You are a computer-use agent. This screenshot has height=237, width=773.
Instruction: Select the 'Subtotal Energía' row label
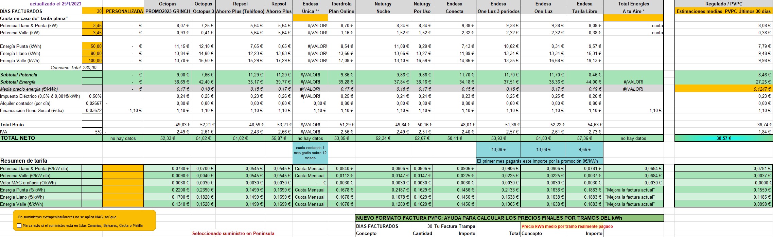(18, 82)
